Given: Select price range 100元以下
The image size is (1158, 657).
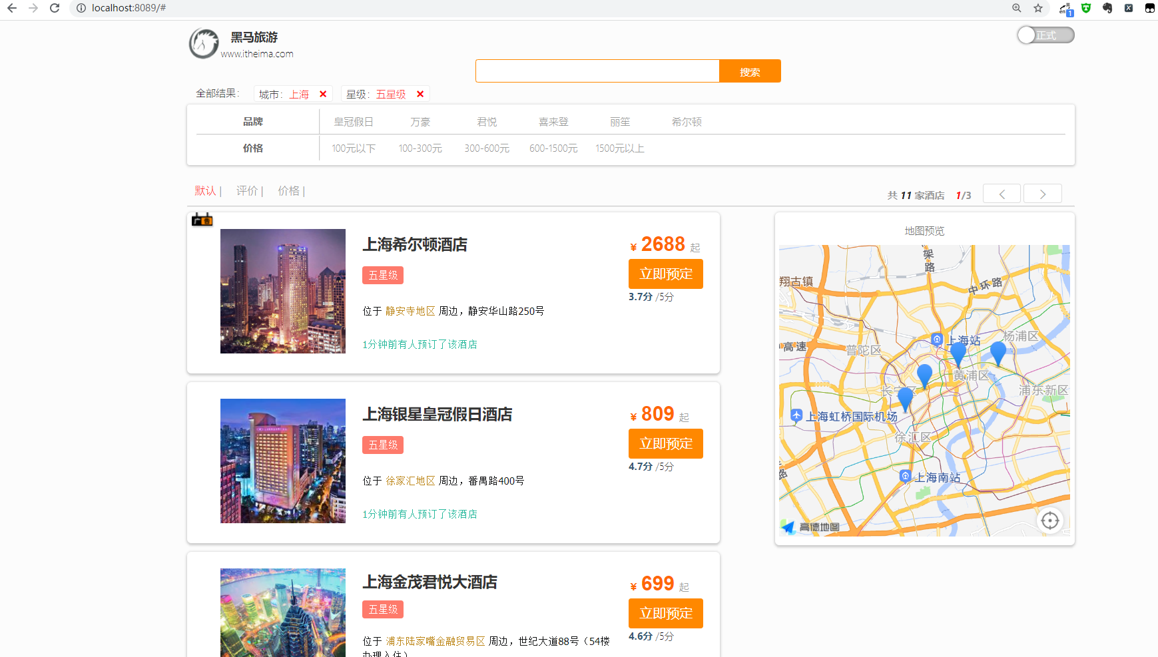Looking at the screenshot, I should point(354,148).
